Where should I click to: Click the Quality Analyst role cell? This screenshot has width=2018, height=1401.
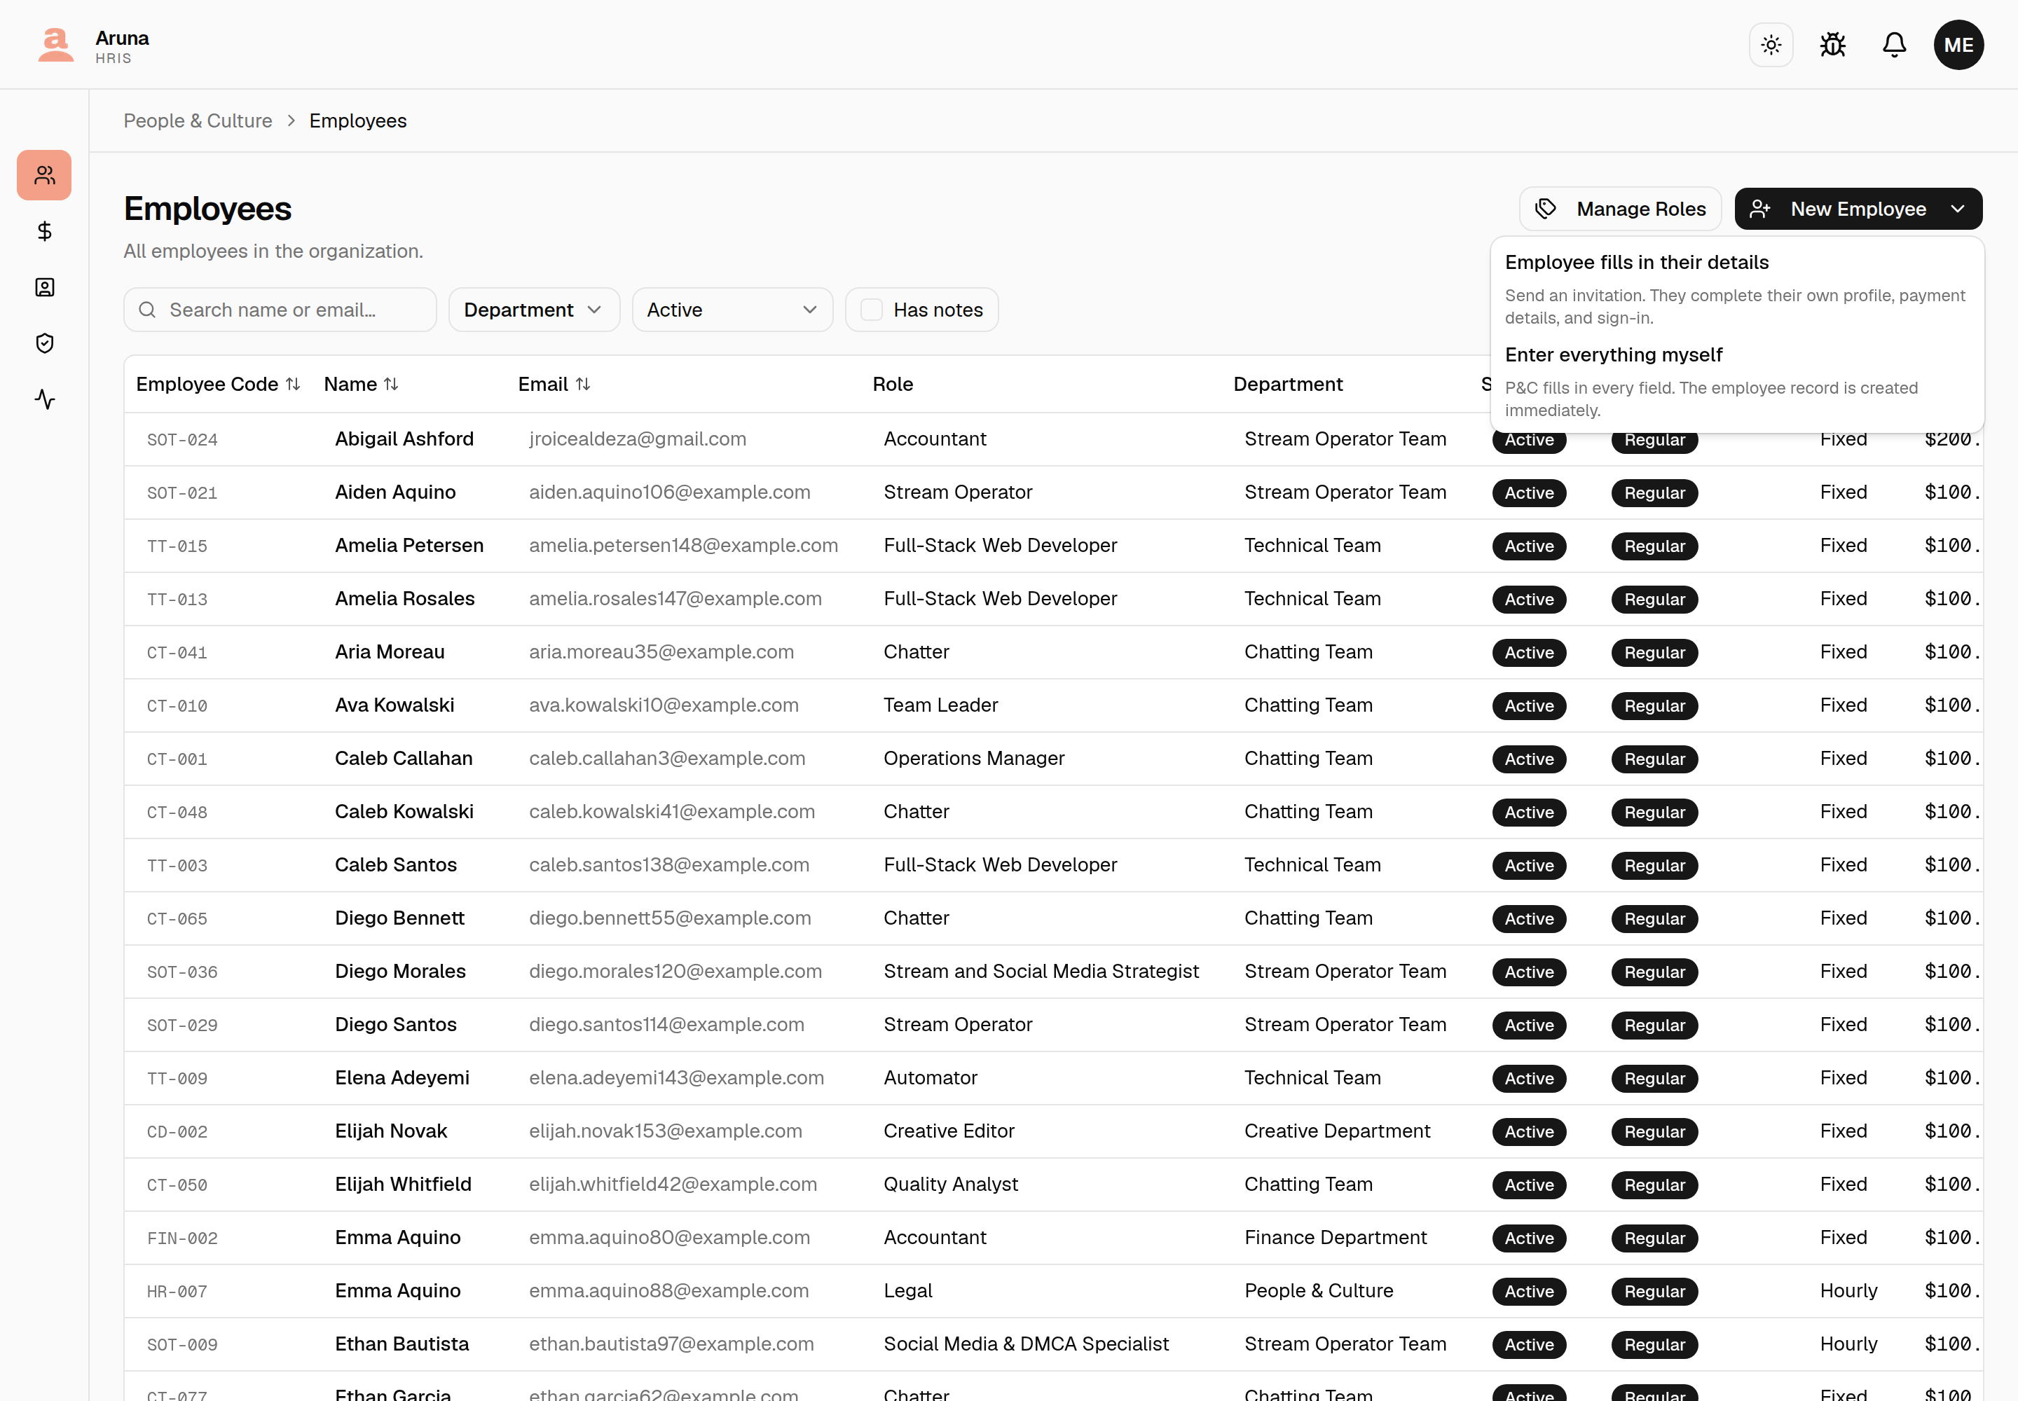pos(951,1184)
